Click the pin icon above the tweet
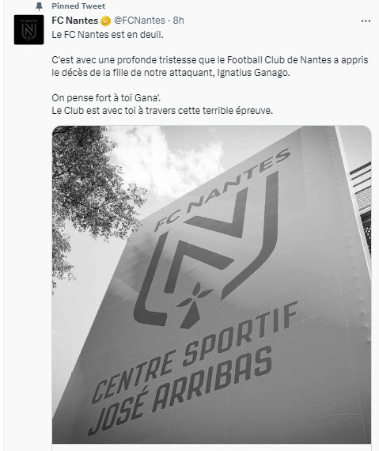Viewport: 379px width, 451px height. (39, 6)
